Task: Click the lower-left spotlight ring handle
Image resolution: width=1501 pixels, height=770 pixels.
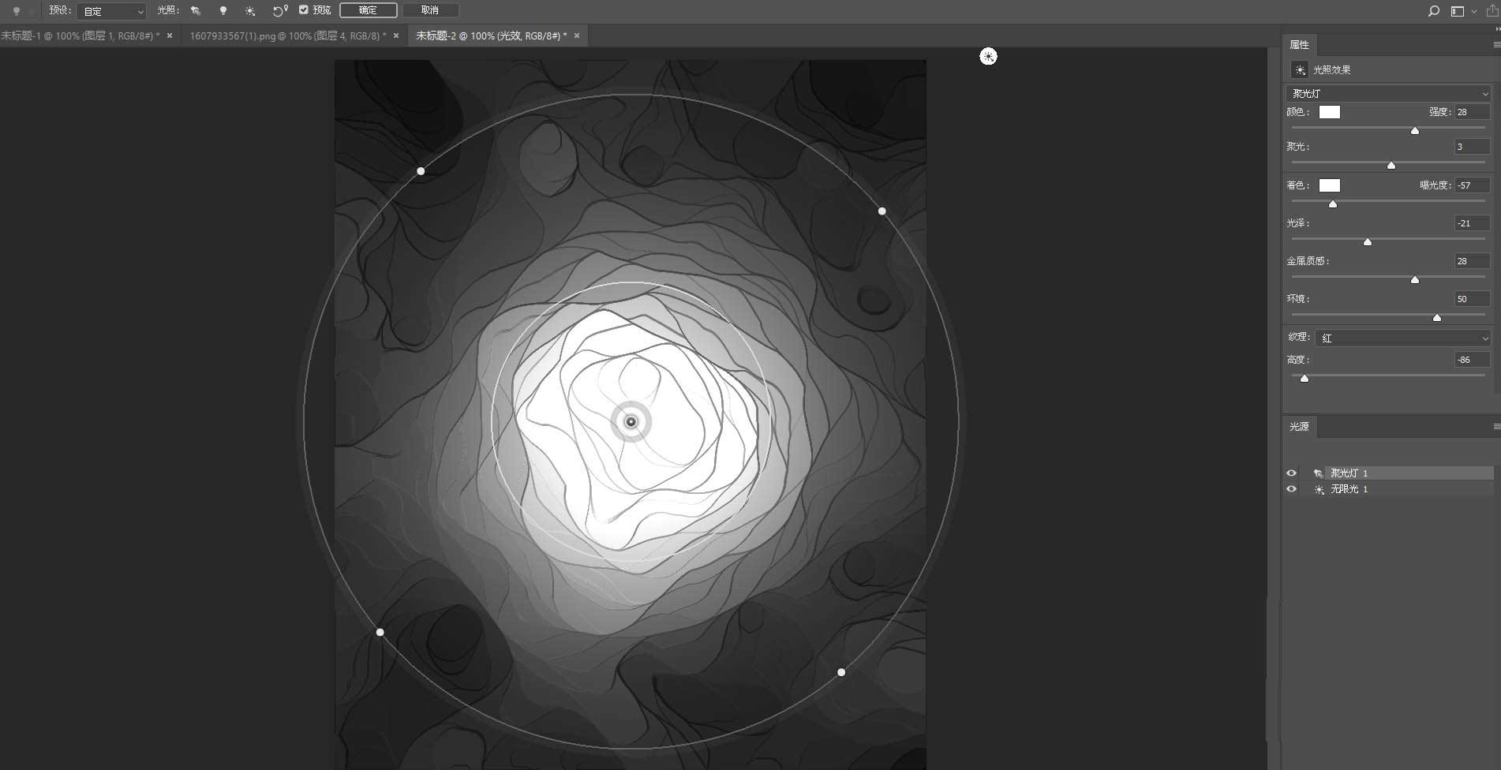Action: [x=380, y=633]
